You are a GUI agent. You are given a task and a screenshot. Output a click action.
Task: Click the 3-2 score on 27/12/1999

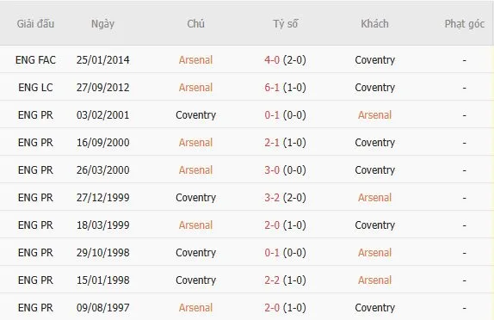pyautogui.click(x=272, y=198)
